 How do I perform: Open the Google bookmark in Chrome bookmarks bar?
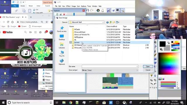click(x=12, y=26)
